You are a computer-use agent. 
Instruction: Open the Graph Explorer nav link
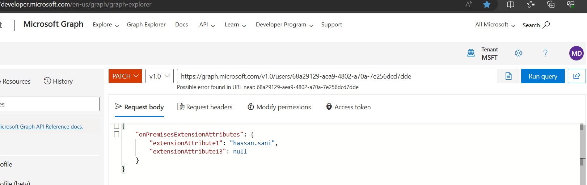click(x=146, y=25)
